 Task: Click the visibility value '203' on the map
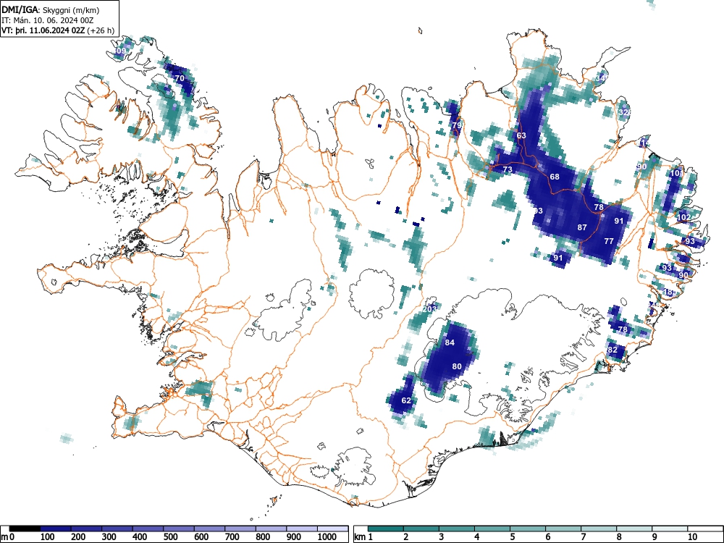click(429, 309)
